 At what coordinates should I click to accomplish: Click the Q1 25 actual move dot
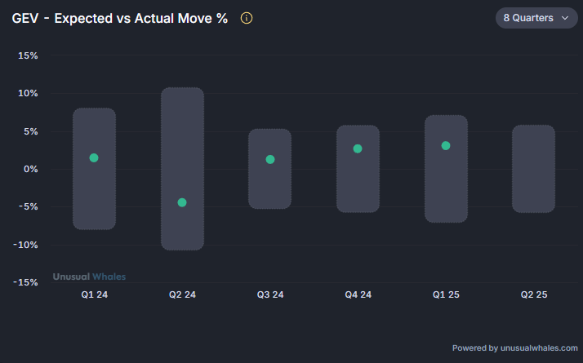(446, 145)
